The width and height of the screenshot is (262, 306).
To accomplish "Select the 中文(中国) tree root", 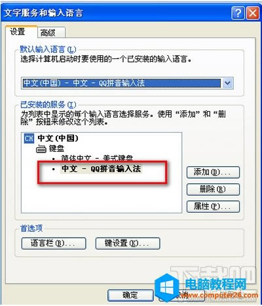I will [58, 139].
